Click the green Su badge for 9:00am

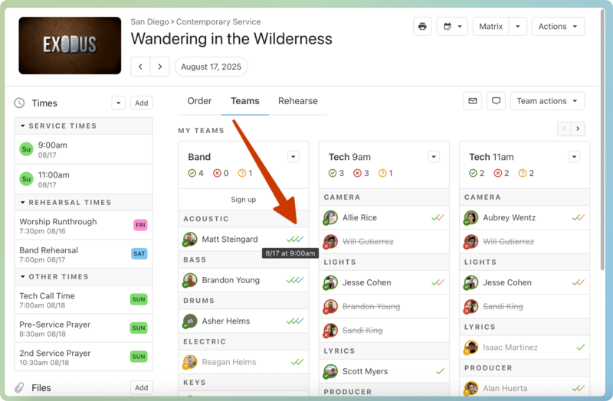point(26,148)
